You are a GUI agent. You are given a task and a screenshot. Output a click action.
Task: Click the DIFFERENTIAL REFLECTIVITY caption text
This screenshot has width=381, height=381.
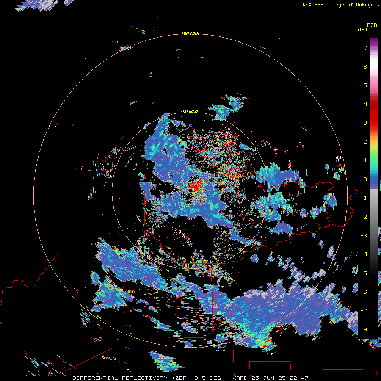click(120, 378)
